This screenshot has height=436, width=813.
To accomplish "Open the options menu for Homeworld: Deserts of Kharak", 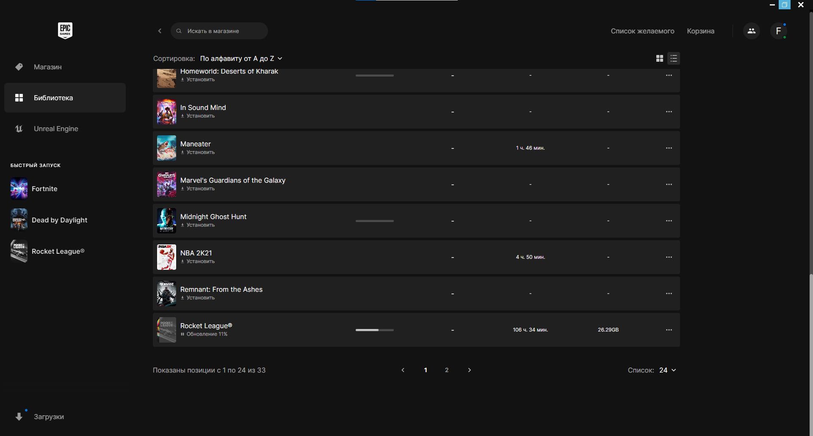I will (669, 75).
